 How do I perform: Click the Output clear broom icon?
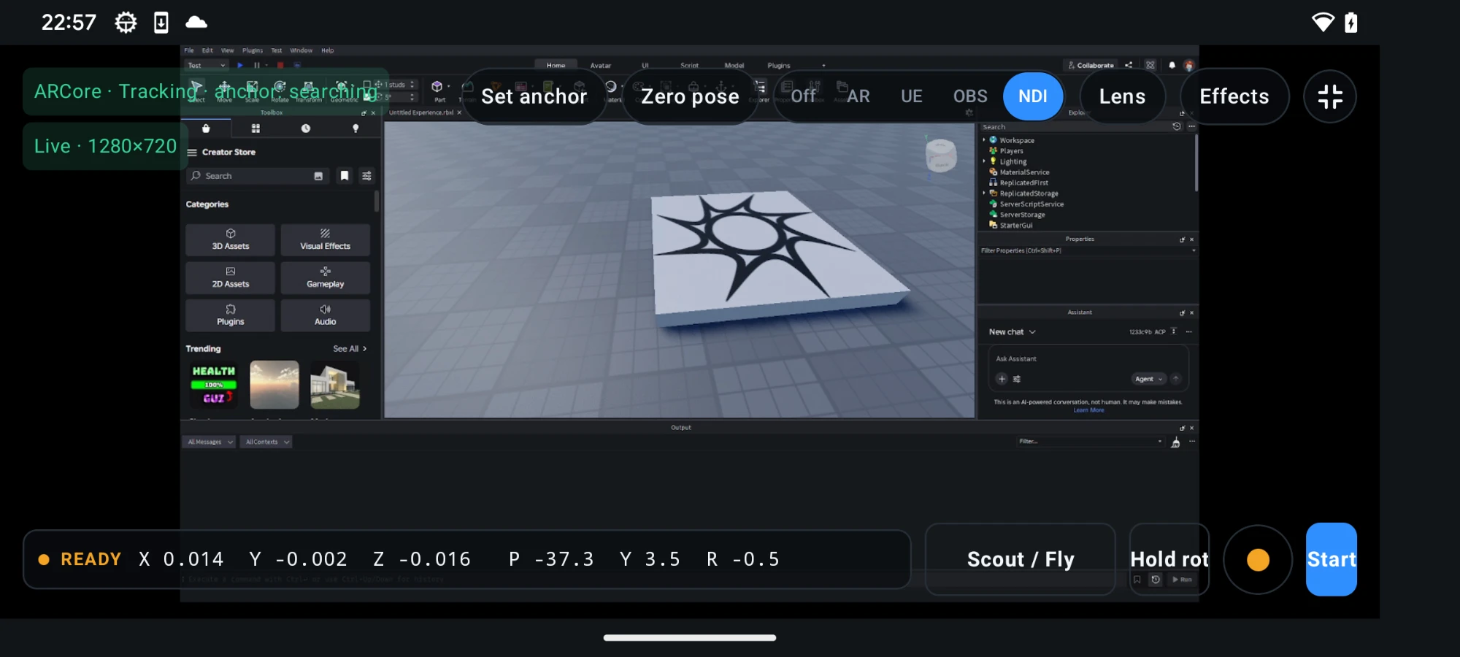[x=1175, y=442]
